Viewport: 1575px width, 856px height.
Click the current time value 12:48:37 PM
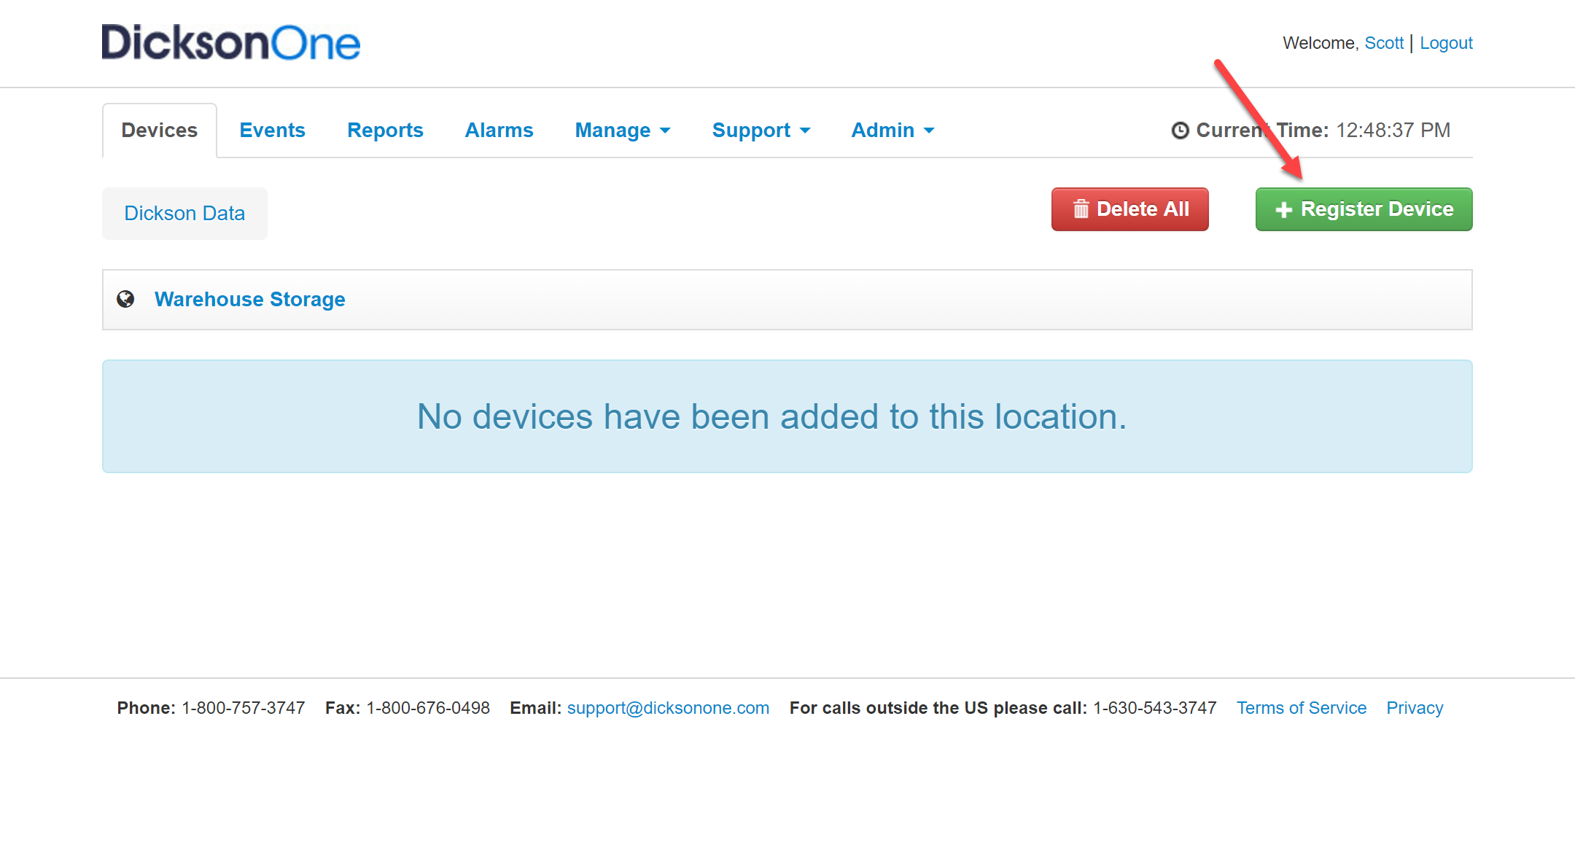(x=1393, y=131)
